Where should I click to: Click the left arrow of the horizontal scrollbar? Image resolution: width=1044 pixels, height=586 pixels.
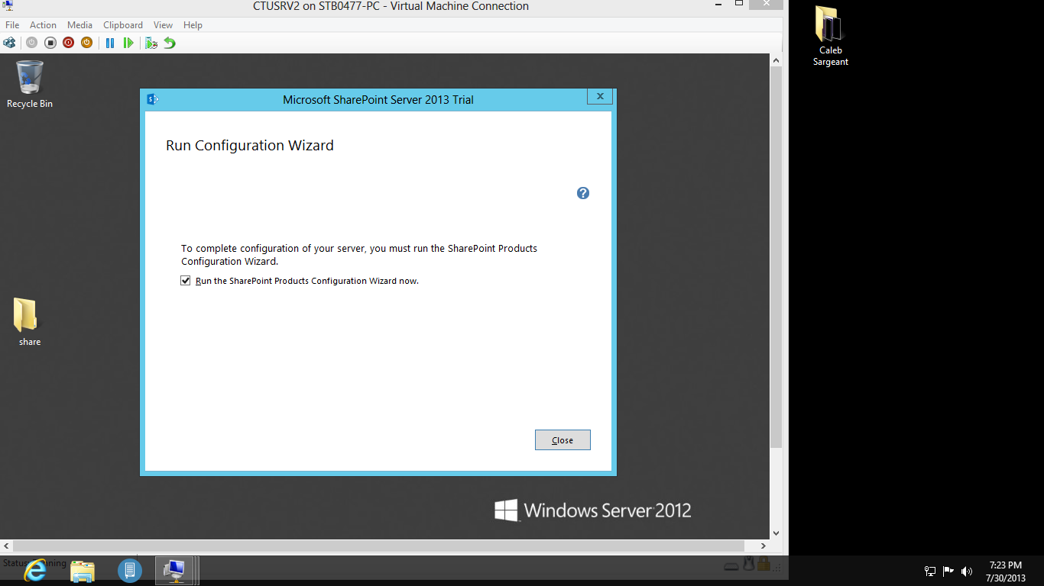coord(7,546)
